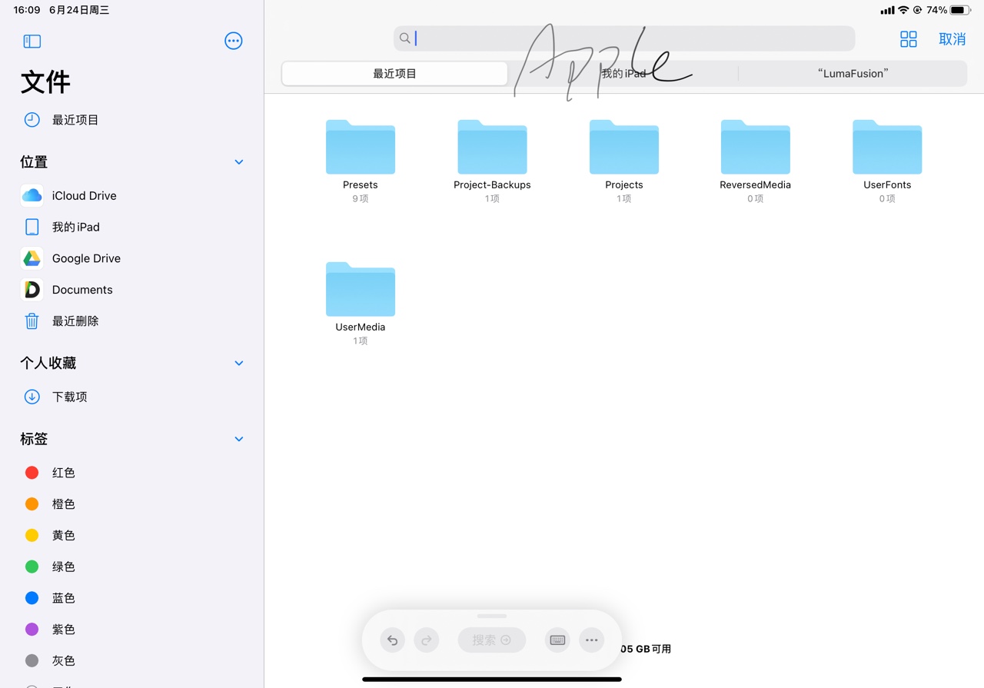This screenshot has width=984, height=688.
Task: Select the red 红色 tag
Action: 63,473
